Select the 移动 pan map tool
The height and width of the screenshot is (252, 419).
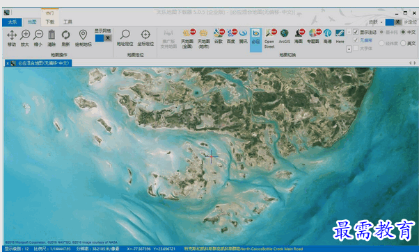coord(12,38)
